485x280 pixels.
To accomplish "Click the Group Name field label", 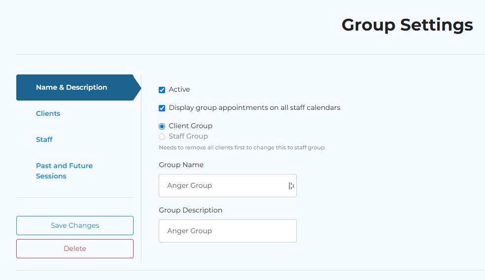I will (181, 165).
